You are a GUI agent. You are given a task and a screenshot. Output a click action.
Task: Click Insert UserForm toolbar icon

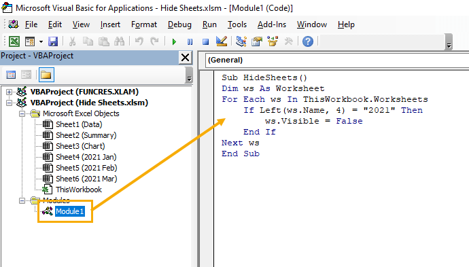pyautogui.click(x=30, y=41)
